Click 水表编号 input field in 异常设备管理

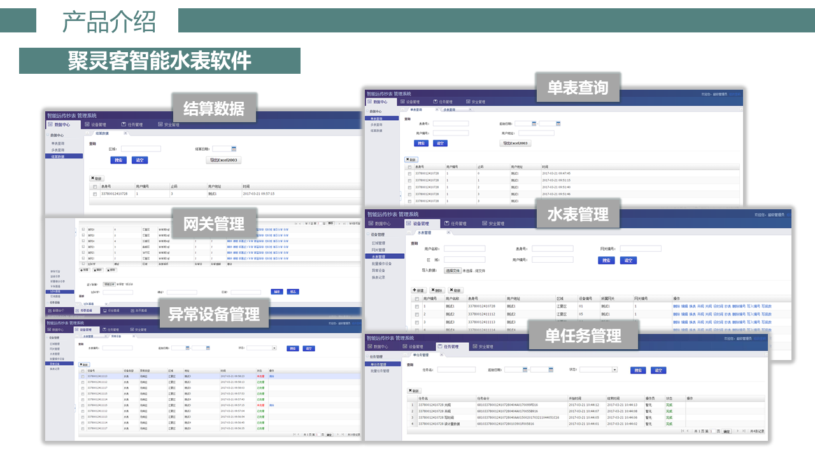(117, 348)
